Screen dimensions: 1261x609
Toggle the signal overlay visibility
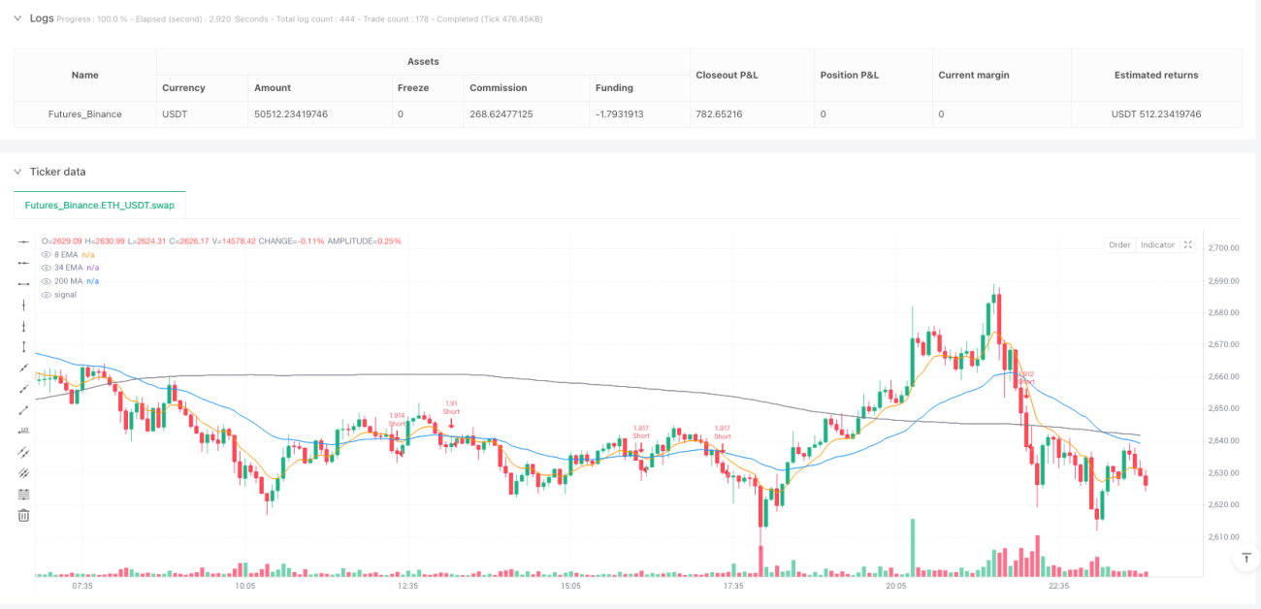pyautogui.click(x=45, y=294)
